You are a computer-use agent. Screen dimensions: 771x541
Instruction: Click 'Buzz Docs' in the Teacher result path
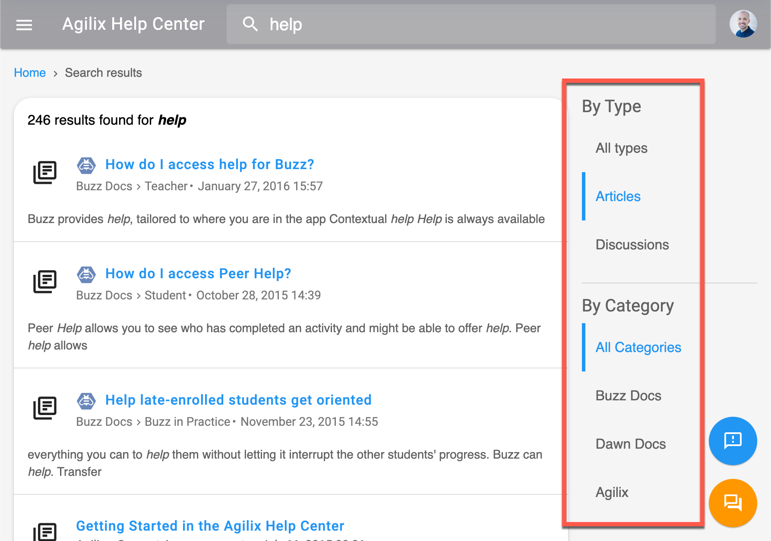104,186
